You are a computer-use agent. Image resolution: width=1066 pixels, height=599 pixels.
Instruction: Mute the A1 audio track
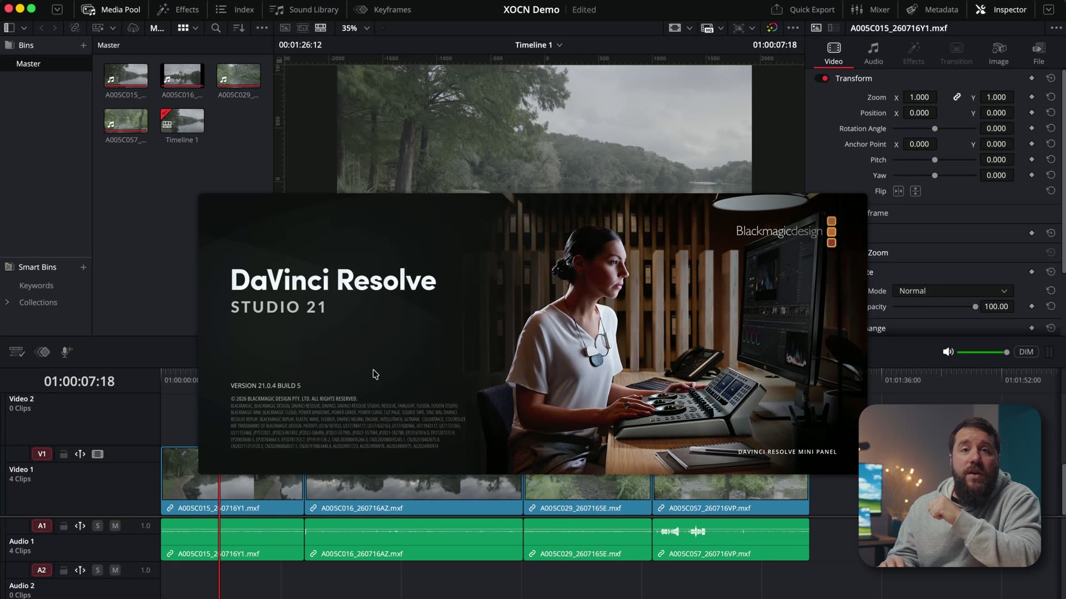coord(115,526)
